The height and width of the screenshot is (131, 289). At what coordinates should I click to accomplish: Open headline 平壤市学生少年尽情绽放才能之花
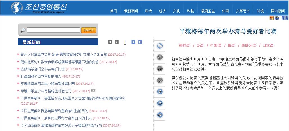[x=46, y=91]
